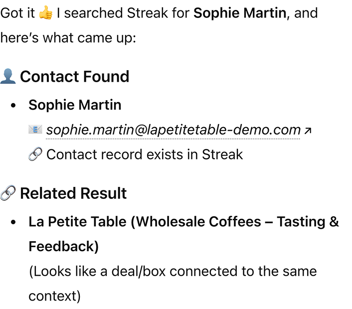352x309 pixels.
Task: Open the sophie.martin@lapetitetable-demo.com email link
Action: (173, 130)
